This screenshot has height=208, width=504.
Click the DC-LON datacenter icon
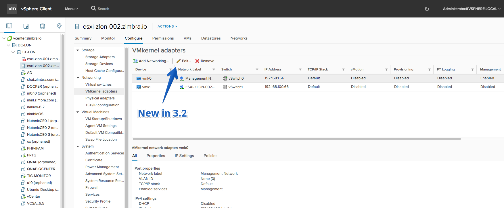coord(14,45)
